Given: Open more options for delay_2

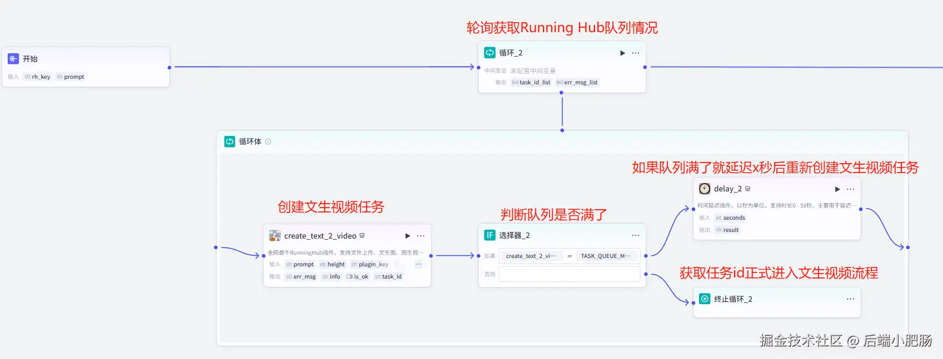Looking at the screenshot, I should point(850,189).
